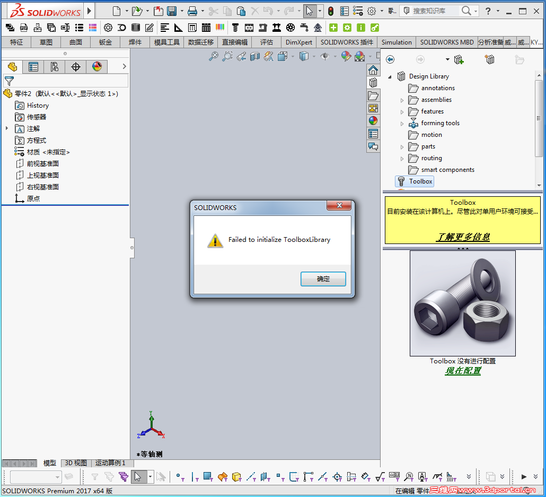The image size is (546, 497).
Task: Click the Custom Properties task pane icon
Action: [373, 134]
